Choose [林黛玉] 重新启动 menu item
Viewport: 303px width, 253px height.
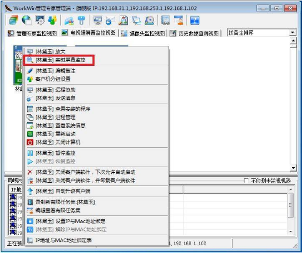click(x=96, y=134)
